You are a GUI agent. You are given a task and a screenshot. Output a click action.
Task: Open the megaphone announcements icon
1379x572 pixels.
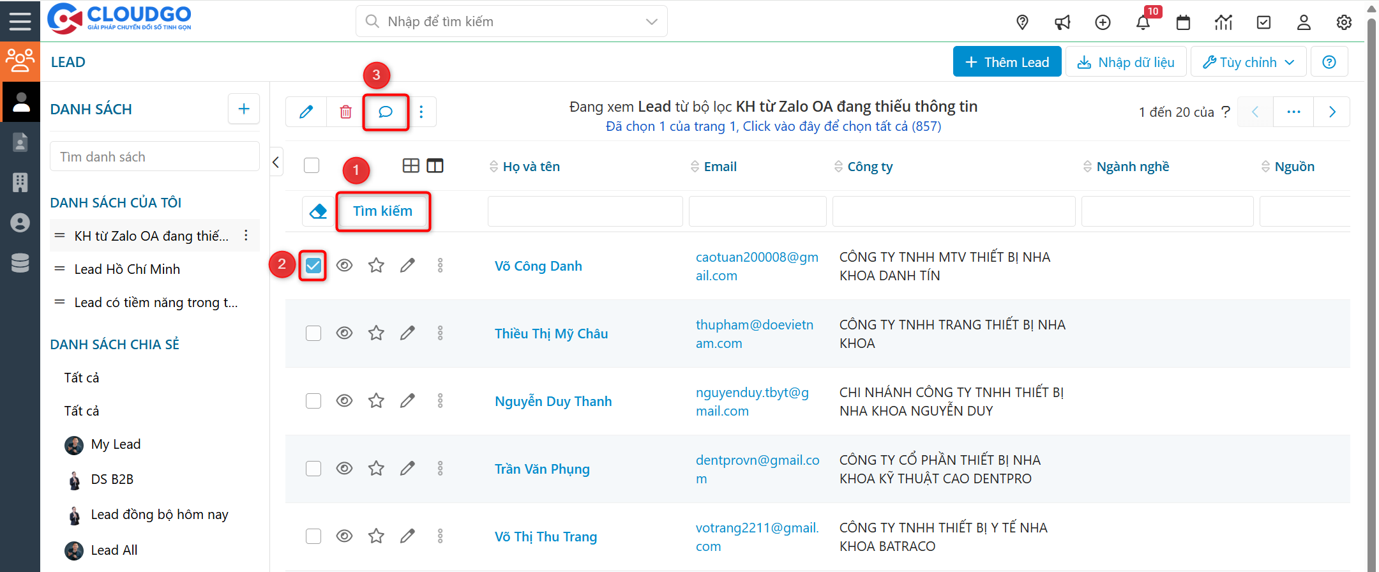click(1062, 23)
